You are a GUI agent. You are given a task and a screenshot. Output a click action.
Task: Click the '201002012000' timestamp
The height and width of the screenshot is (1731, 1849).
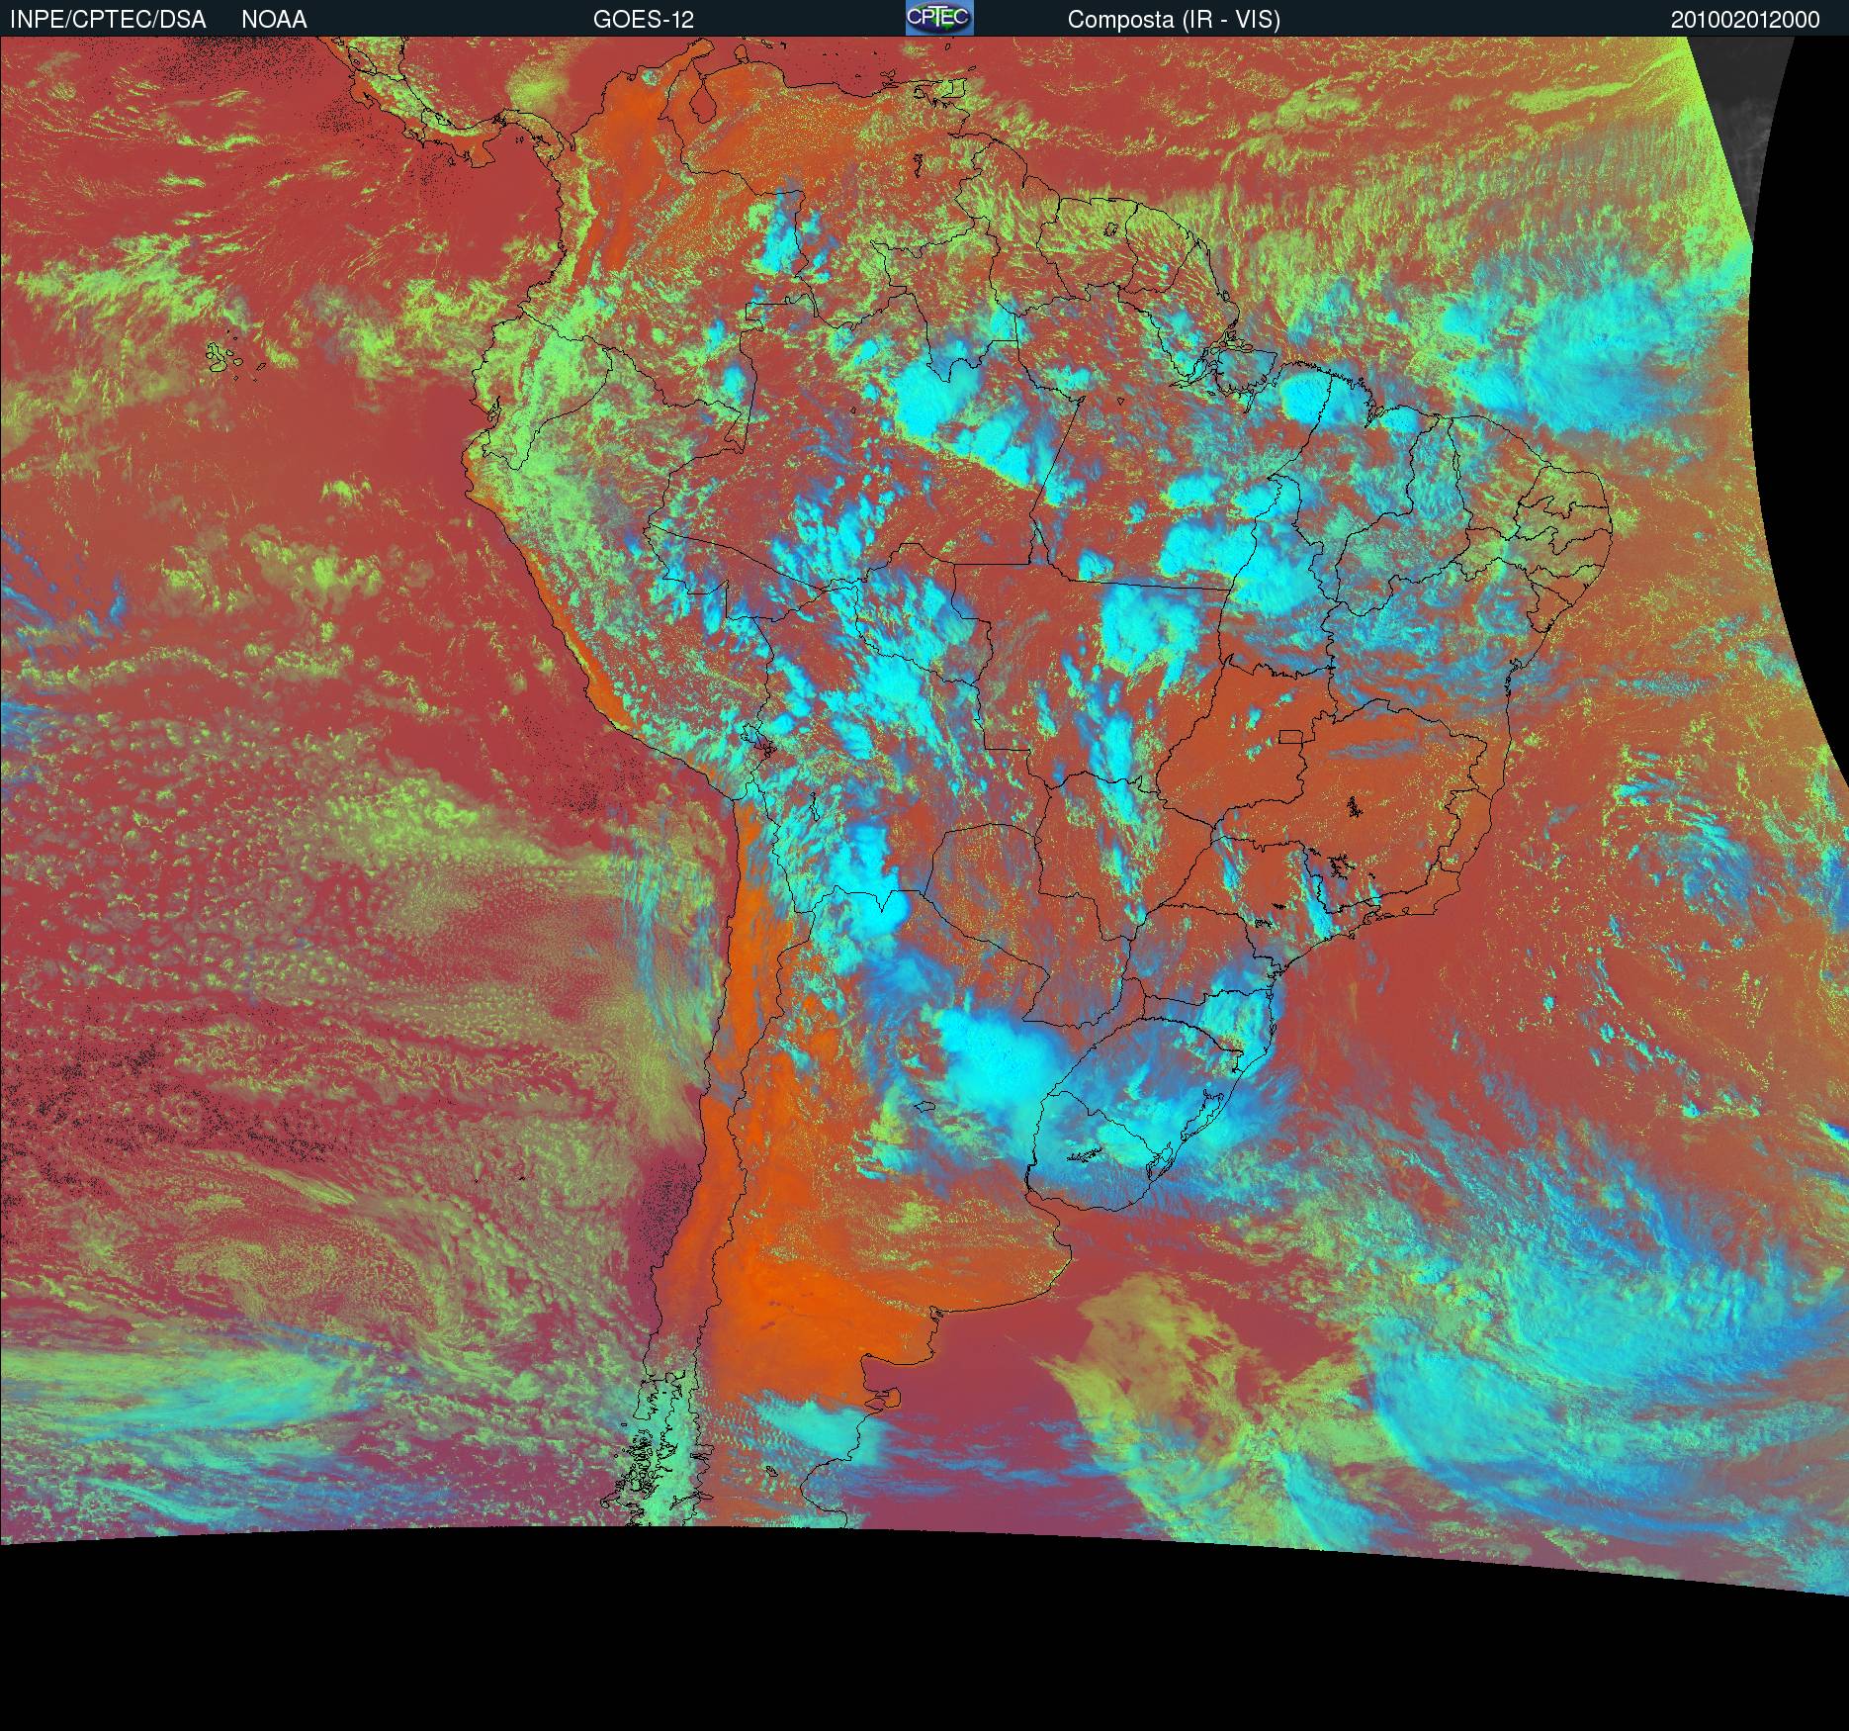(1745, 20)
